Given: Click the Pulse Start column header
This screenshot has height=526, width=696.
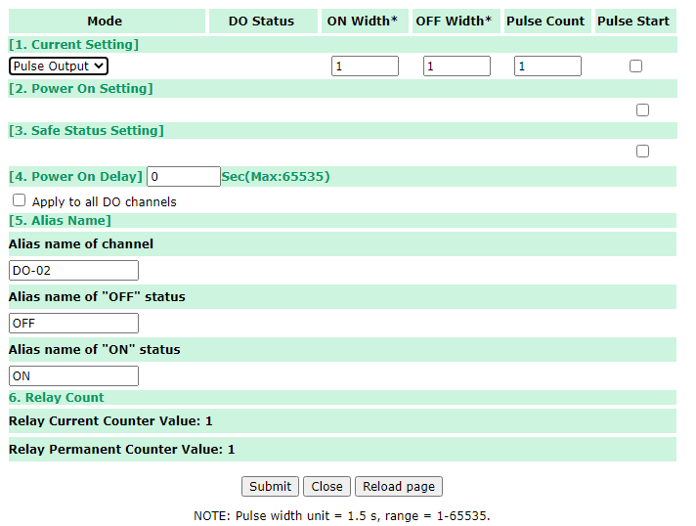Looking at the screenshot, I should 633,22.
